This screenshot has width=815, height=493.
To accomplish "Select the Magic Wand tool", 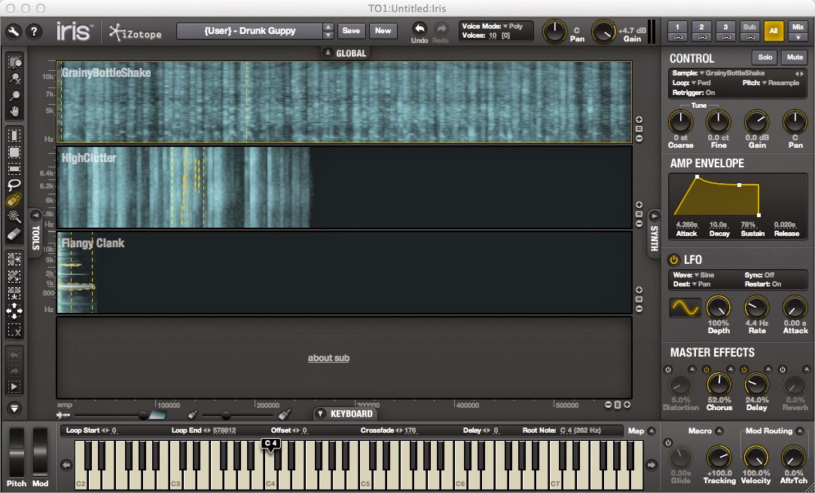I will (x=14, y=217).
